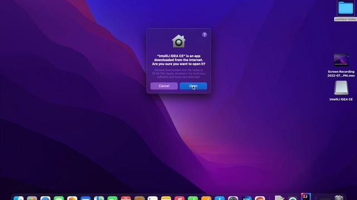This screenshot has height=200, width=357.
Task: Click the faint "Chrome downloaded this file" message
Action: click(178, 73)
